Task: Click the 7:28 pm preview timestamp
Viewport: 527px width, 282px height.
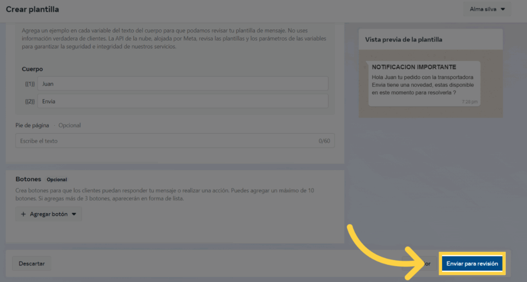Action: (x=470, y=102)
